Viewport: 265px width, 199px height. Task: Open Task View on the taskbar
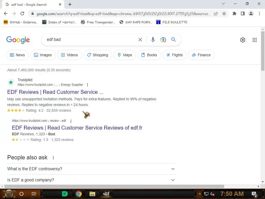[x=34, y=194]
